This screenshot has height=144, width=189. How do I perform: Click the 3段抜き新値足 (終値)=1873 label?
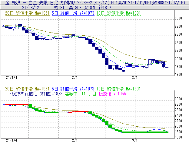click(x=36, y=94)
